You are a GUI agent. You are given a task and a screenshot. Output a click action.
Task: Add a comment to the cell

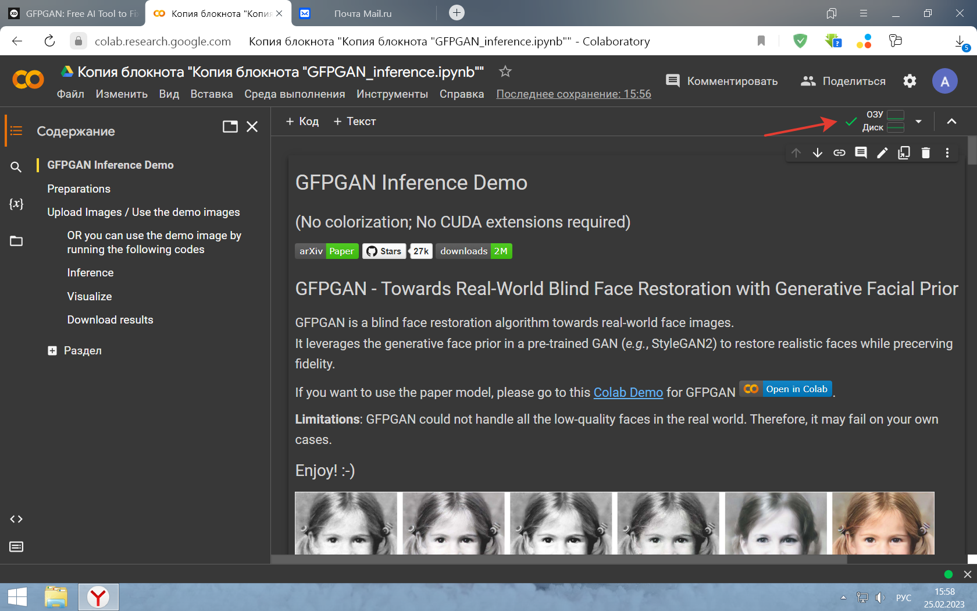[861, 152]
